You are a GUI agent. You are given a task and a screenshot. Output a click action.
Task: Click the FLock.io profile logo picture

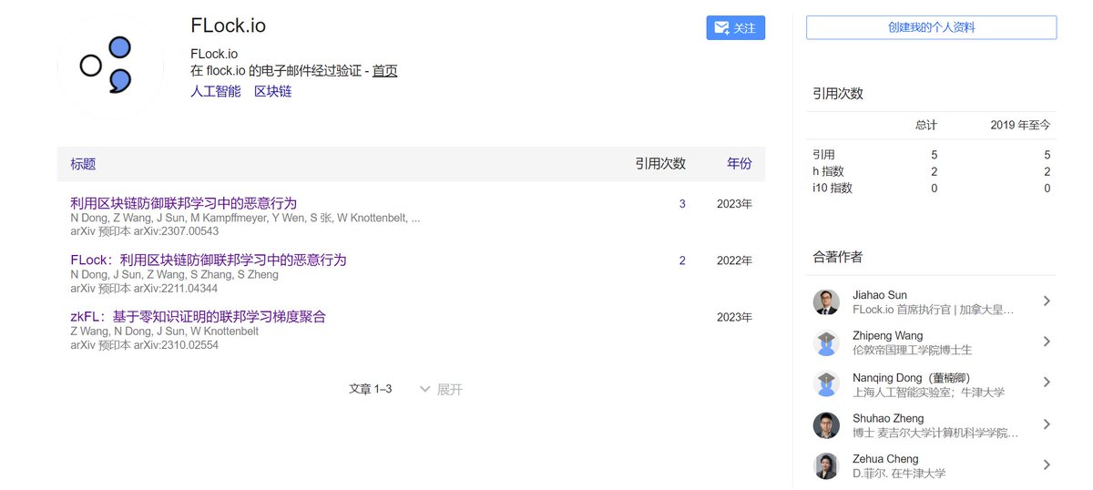(109, 66)
